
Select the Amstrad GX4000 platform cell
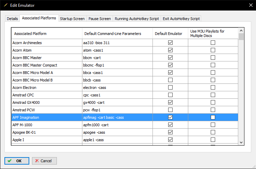[x=47, y=102]
